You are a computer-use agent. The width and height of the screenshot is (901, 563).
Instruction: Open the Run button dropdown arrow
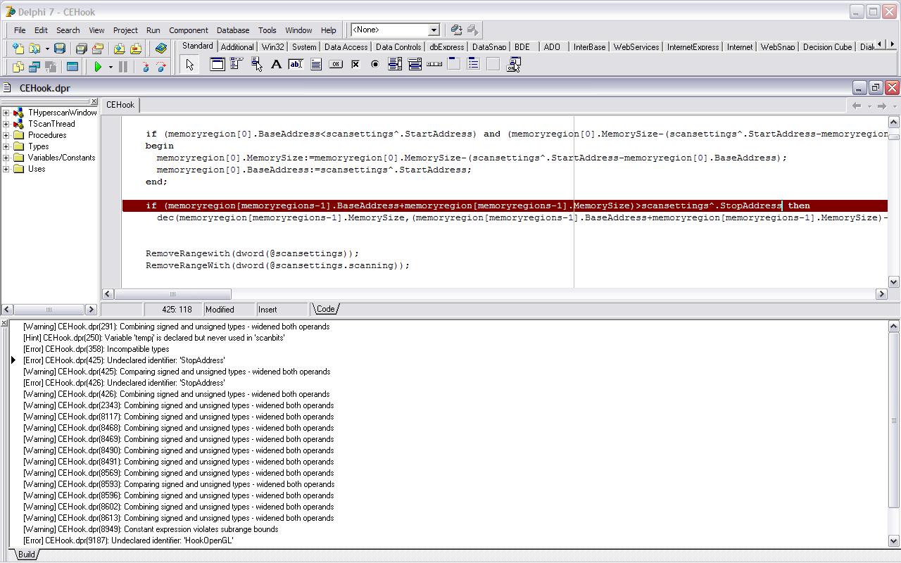tap(111, 67)
